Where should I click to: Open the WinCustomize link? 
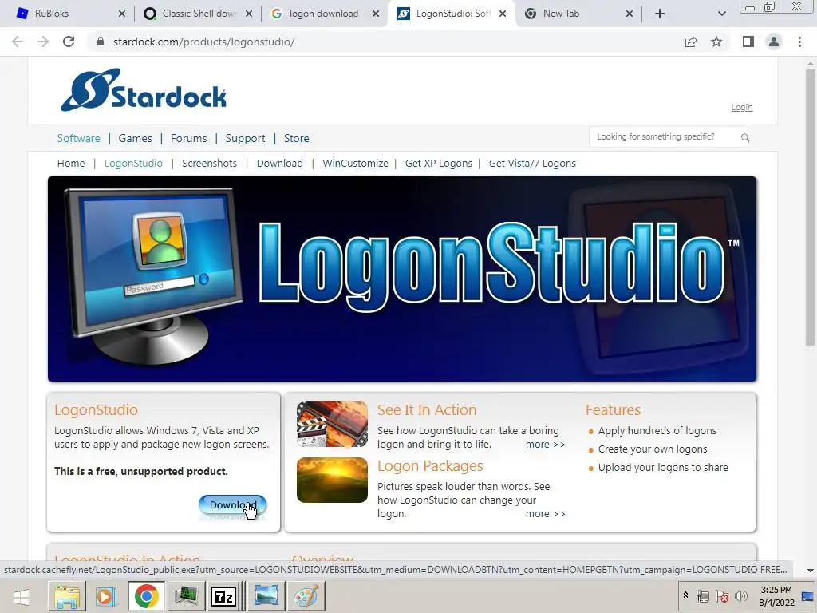tap(355, 163)
